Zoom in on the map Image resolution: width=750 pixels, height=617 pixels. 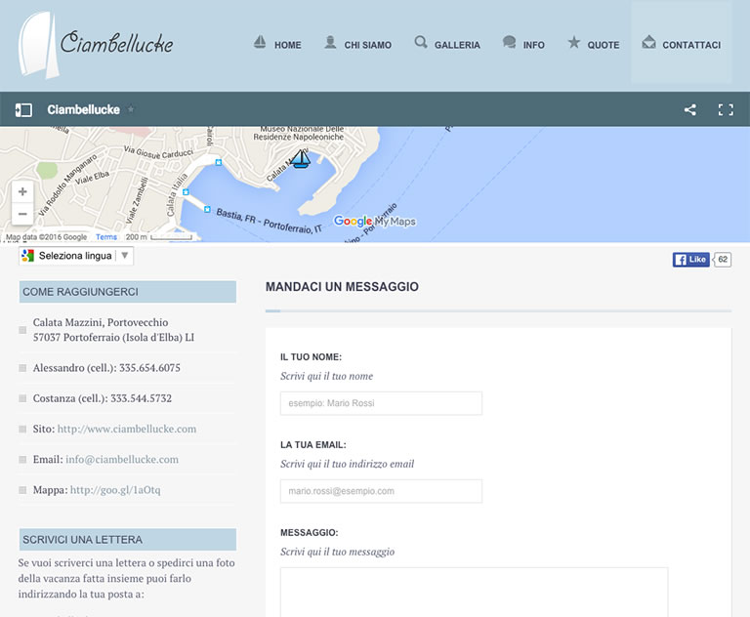[22, 191]
